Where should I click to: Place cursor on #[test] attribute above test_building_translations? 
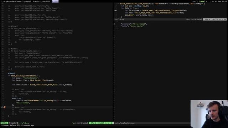[x=11, y=74]
